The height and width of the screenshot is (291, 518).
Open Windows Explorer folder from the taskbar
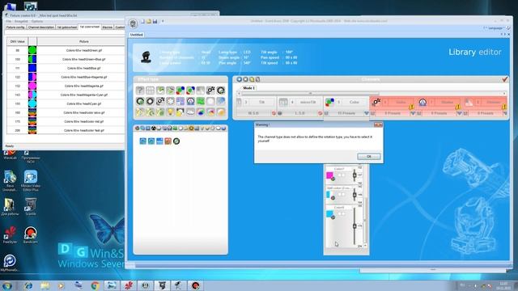pos(45,285)
